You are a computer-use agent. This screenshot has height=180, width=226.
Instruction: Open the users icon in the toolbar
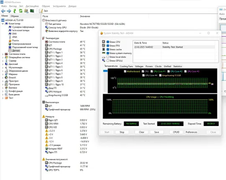coord(26,11)
